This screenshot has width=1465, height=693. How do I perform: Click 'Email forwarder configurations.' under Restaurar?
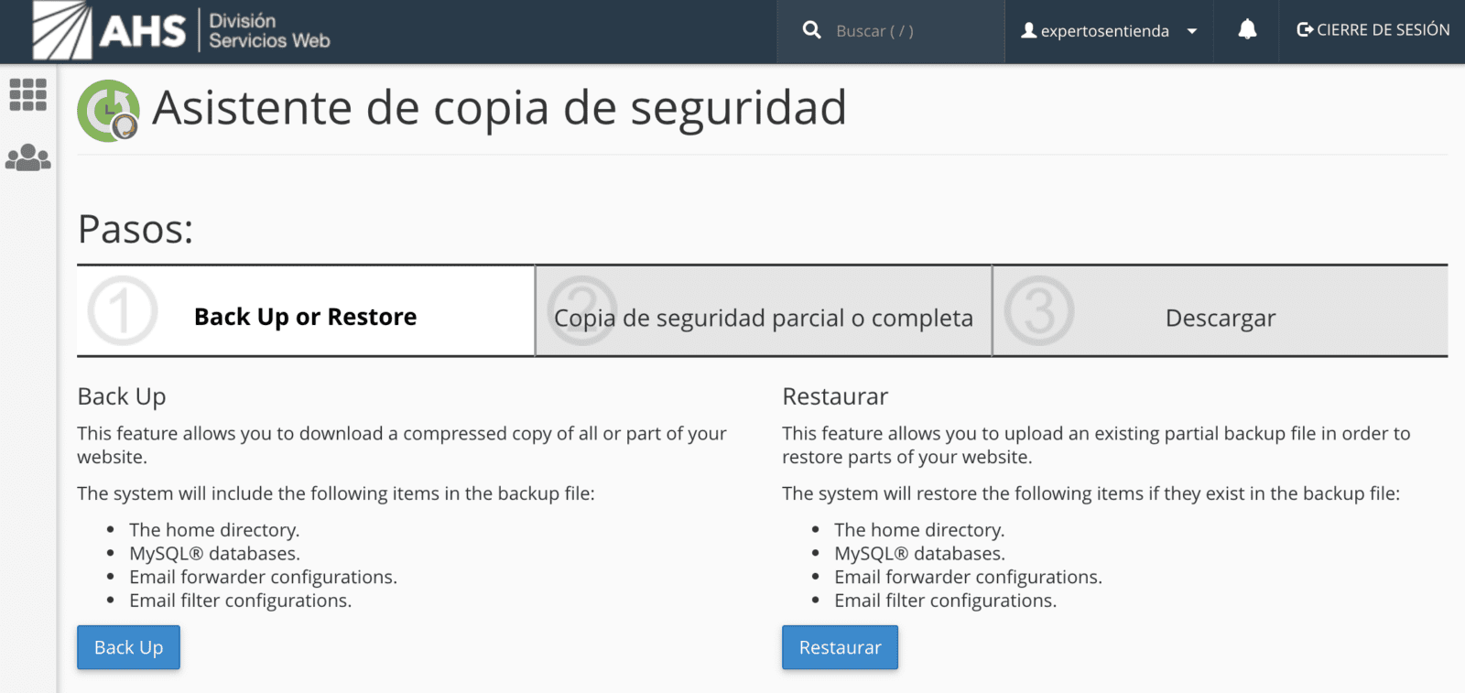point(968,578)
